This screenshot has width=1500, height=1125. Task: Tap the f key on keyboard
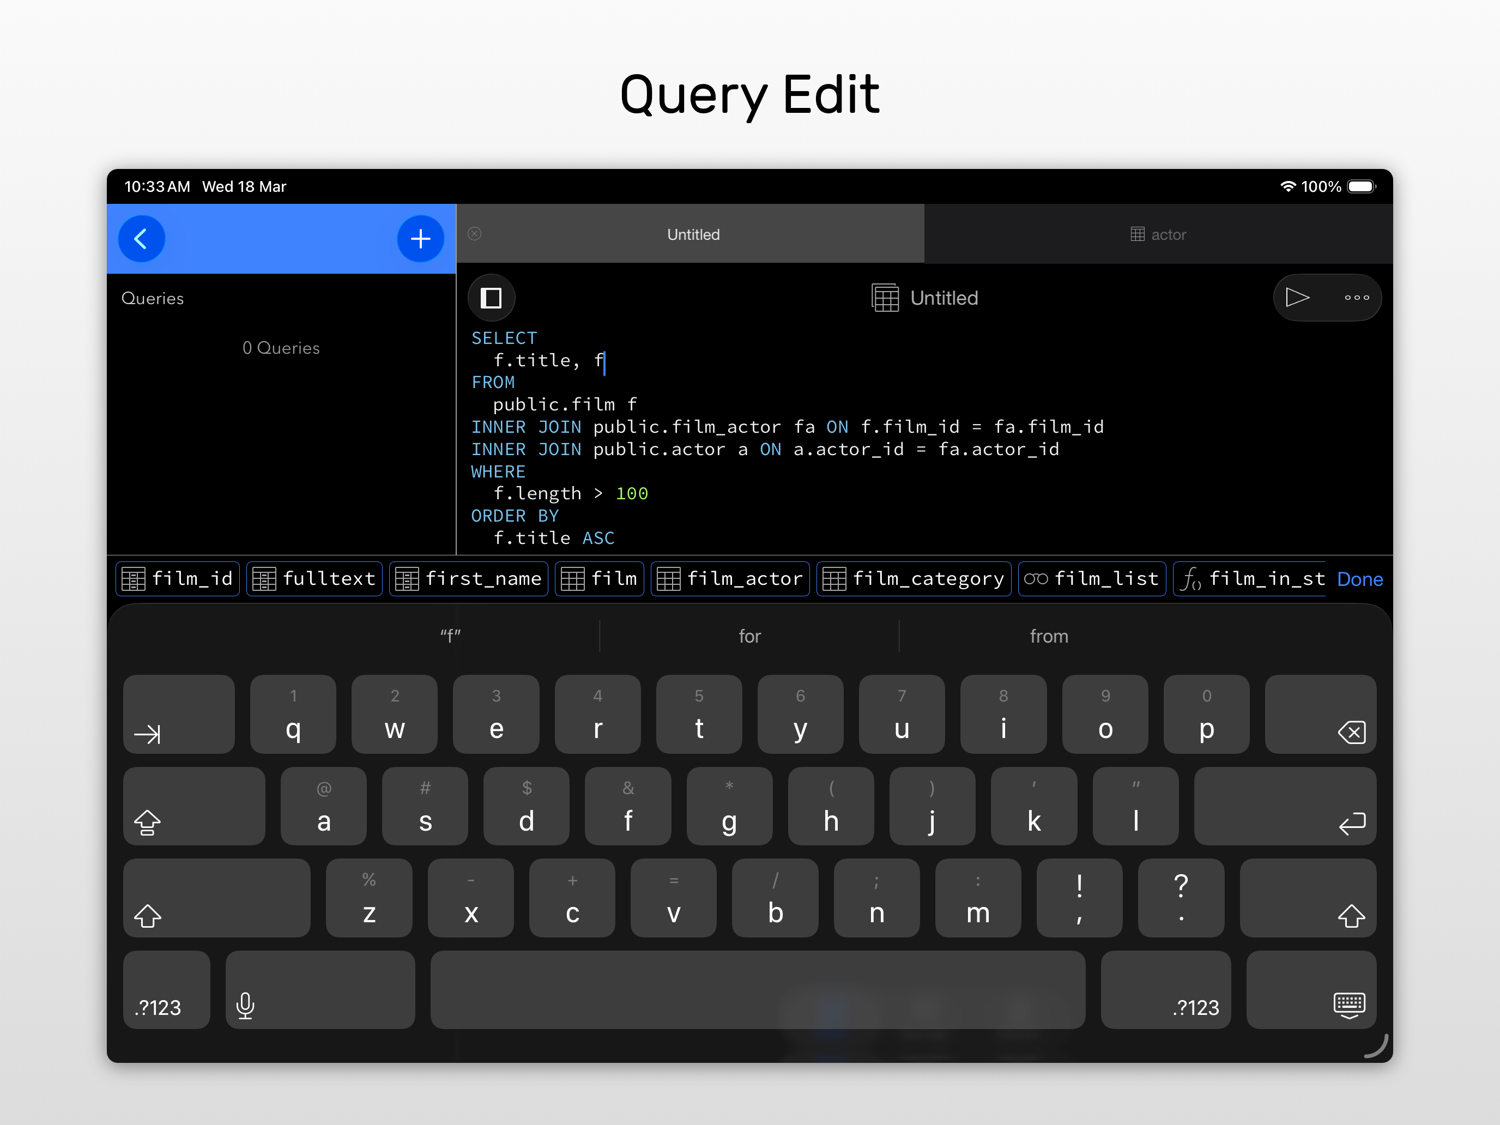click(628, 806)
